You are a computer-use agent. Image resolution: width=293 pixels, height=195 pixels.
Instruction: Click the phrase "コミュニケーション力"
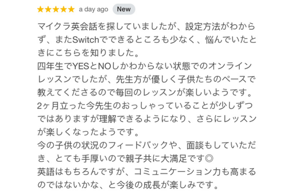click(x=178, y=172)
